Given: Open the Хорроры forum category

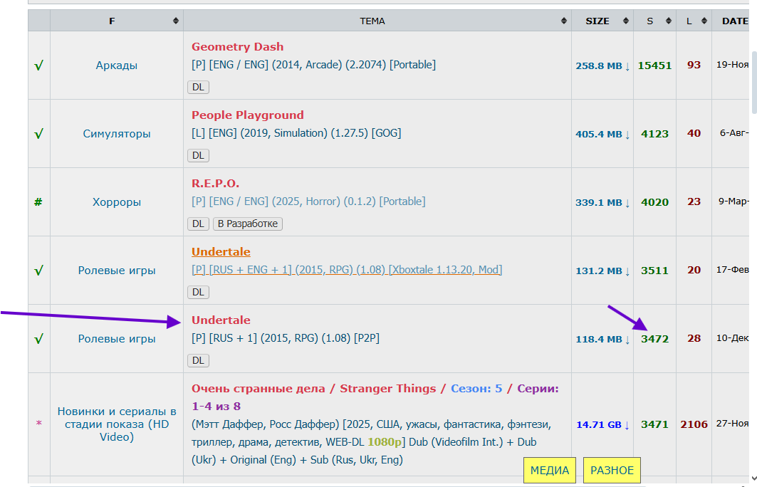Looking at the screenshot, I should (x=116, y=201).
